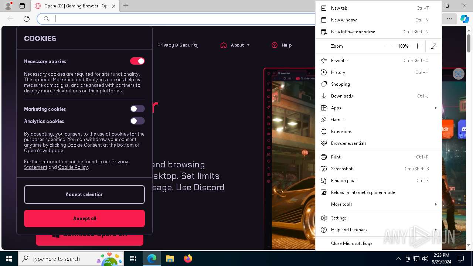Screen dimensions: 473x266
Task: Click the Settings gear icon in menu
Action: (324, 218)
